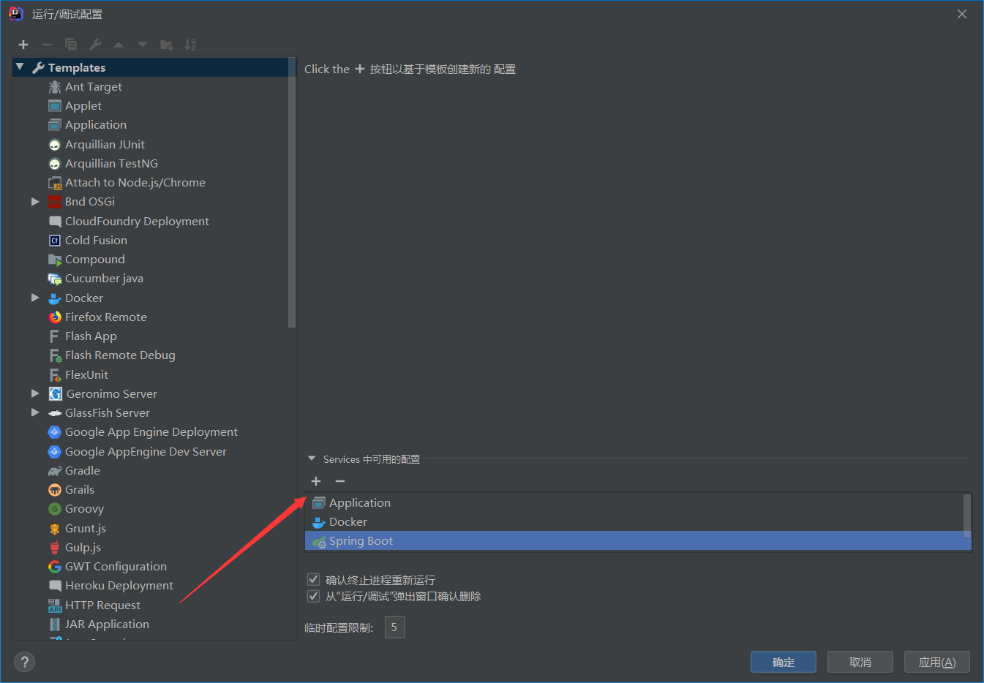Select Google App Engine Deployment template
This screenshot has width=984, height=683.
pos(151,432)
